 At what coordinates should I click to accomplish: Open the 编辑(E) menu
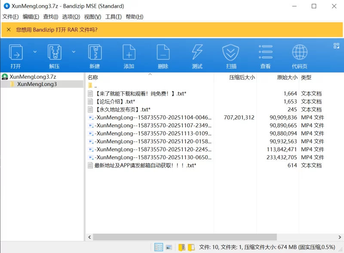point(31,17)
